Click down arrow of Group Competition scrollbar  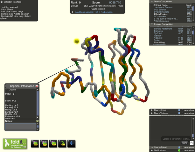pyautogui.click(x=193, y=21)
